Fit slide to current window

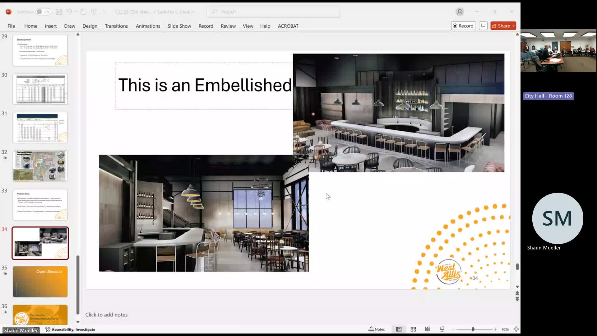coord(516,329)
